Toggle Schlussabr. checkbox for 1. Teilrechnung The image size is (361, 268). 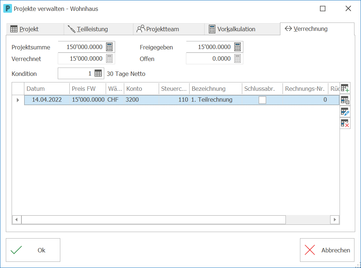[x=262, y=100]
